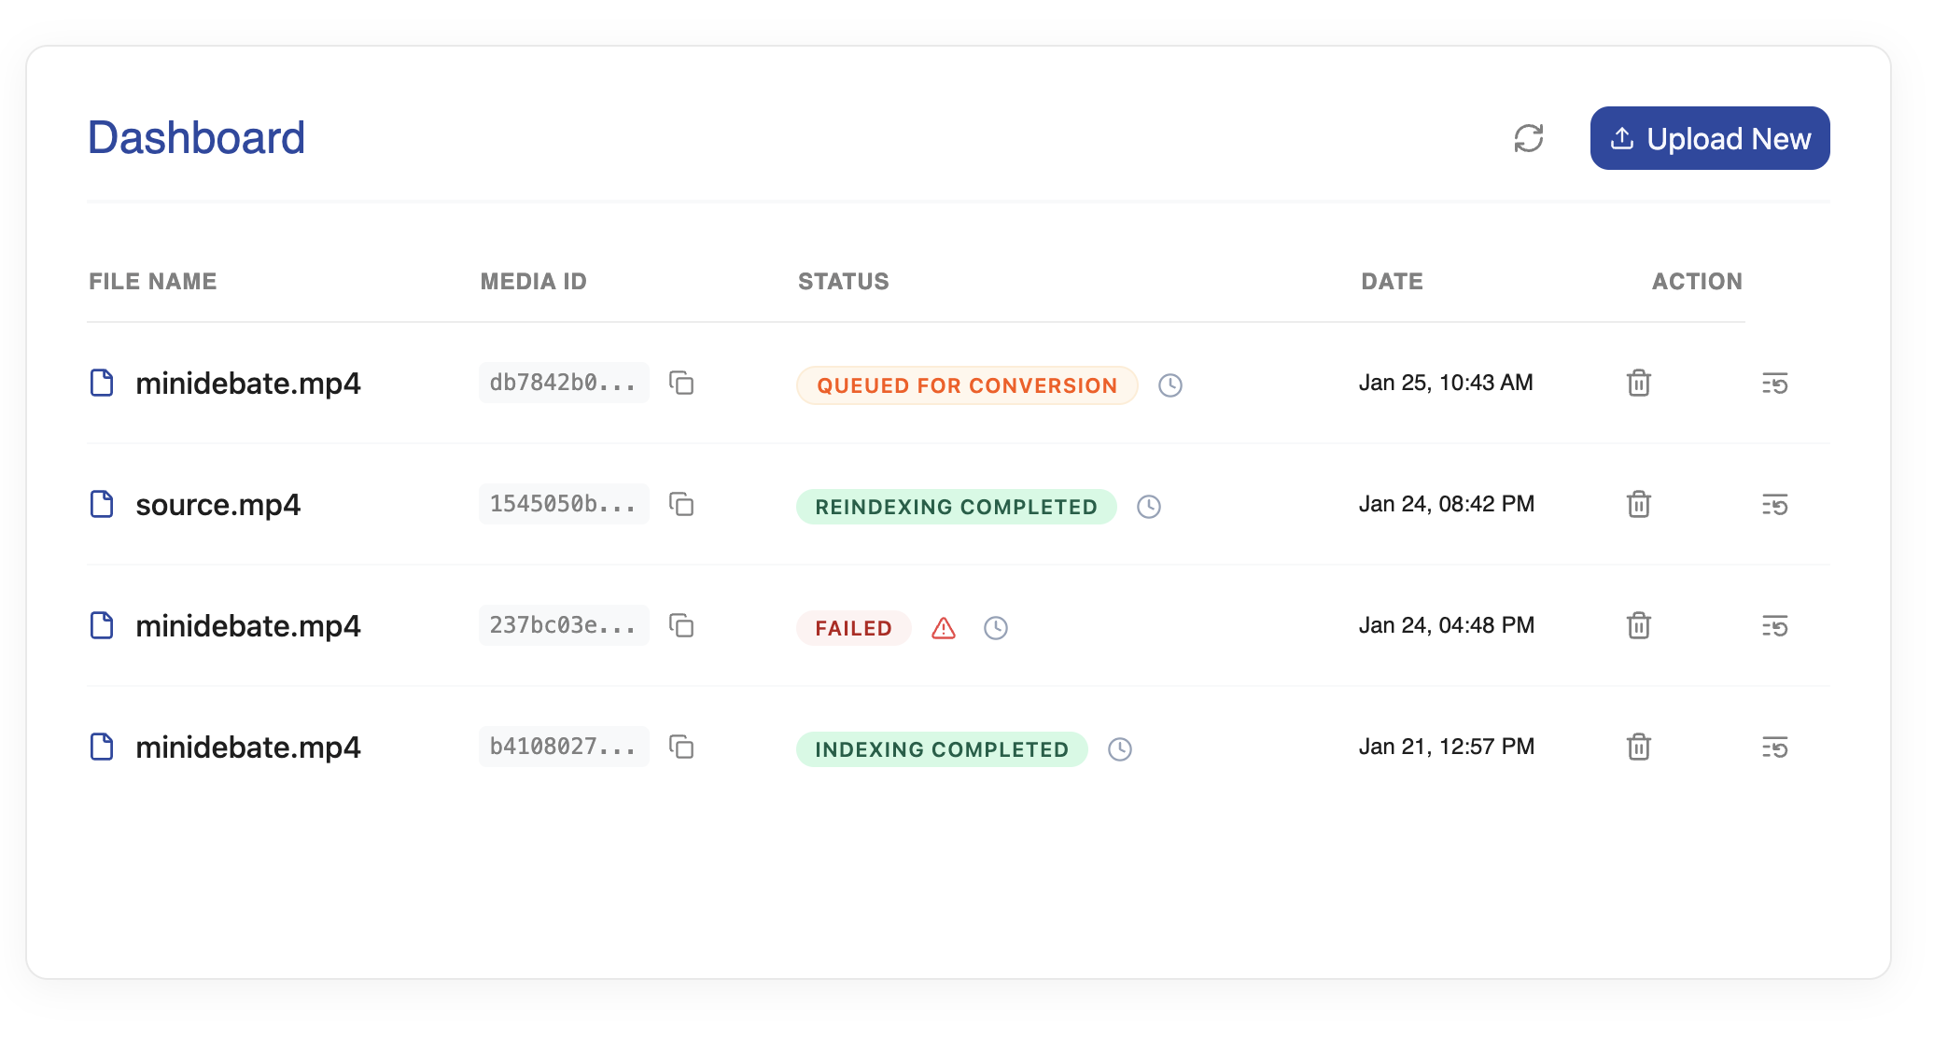The width and height of the screenshot is (1947, 1062).
Task: Click the file icon beside source.mp4
Action: click(x=102, y=504)
